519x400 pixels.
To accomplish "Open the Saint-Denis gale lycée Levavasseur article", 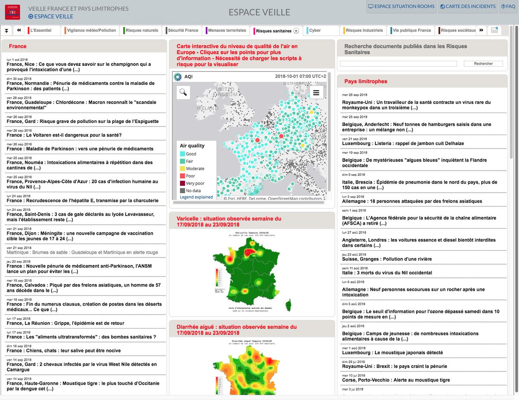I will pyautogui.click(x=80, y=217).
